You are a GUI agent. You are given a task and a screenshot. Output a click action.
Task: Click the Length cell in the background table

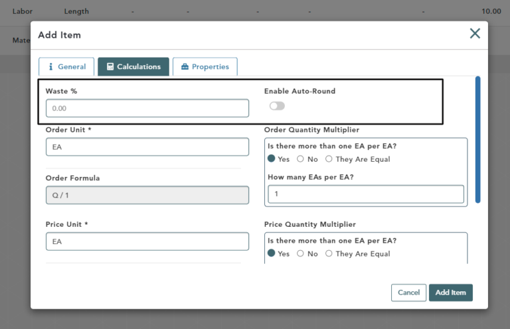coord(76,11)
